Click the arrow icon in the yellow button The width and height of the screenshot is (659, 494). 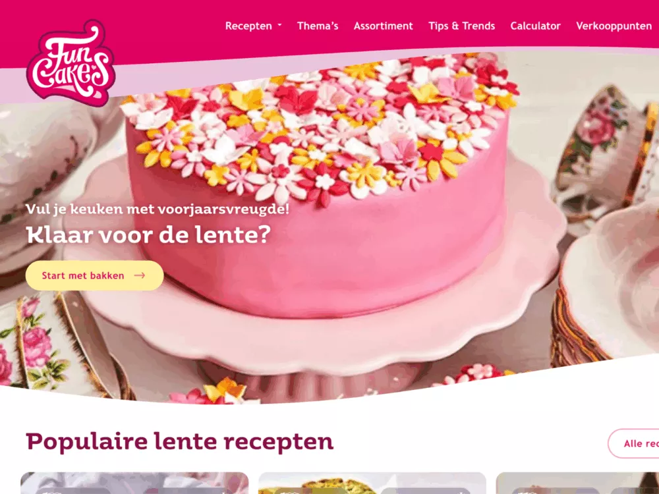[140, 275]
